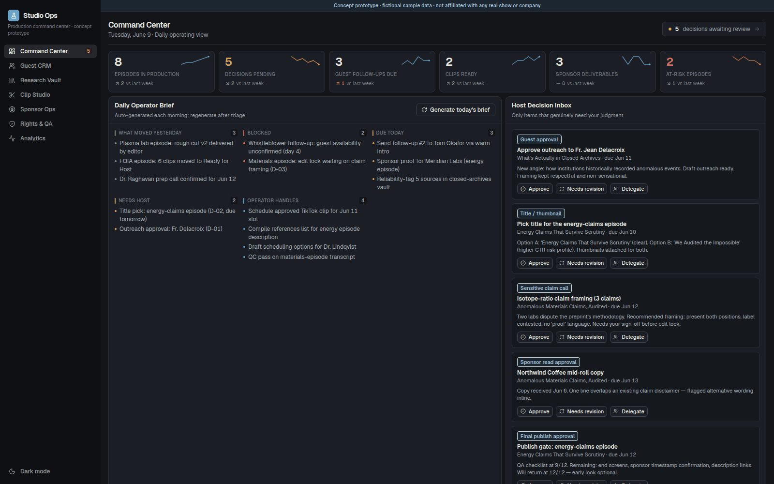Mark energy-claims title pick as Needs revision

coord(581,263)
